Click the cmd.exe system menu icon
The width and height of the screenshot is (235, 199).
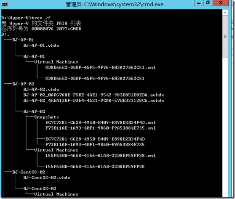pos(5,5)
